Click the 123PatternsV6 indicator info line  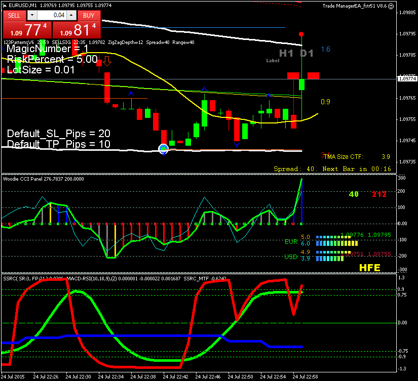click(x=99, y=43)
